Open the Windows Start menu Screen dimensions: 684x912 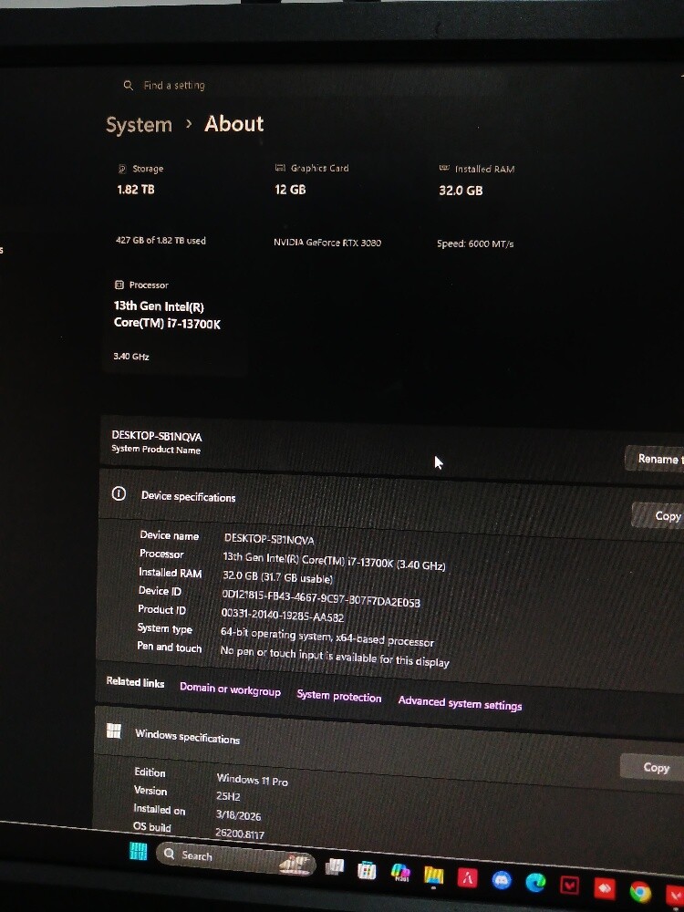(138, 852)
